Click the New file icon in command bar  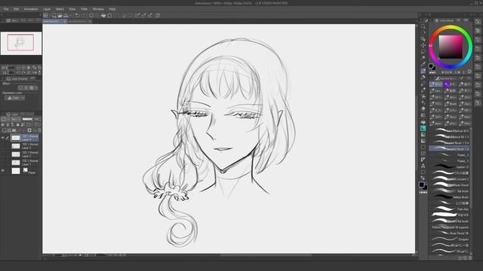(54, 15)
